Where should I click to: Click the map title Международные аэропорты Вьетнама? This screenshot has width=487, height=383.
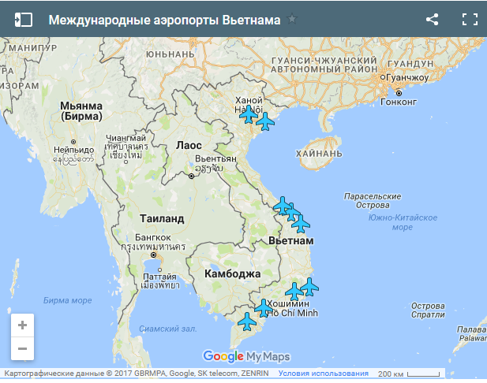point(164,20)
